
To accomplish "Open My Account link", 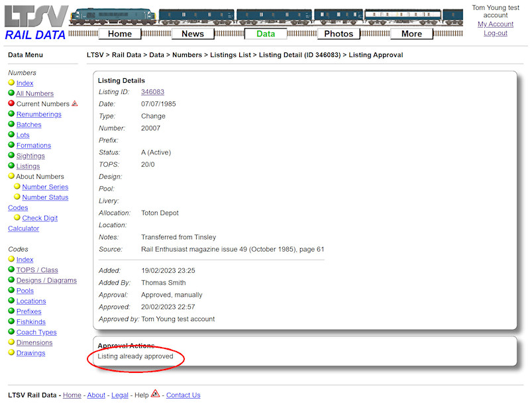I will click(x=495, y=24).
